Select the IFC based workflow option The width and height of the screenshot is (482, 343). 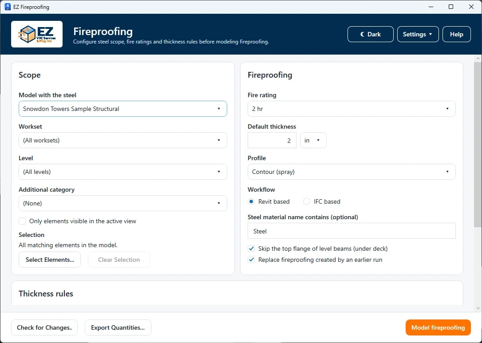[307, 201]
